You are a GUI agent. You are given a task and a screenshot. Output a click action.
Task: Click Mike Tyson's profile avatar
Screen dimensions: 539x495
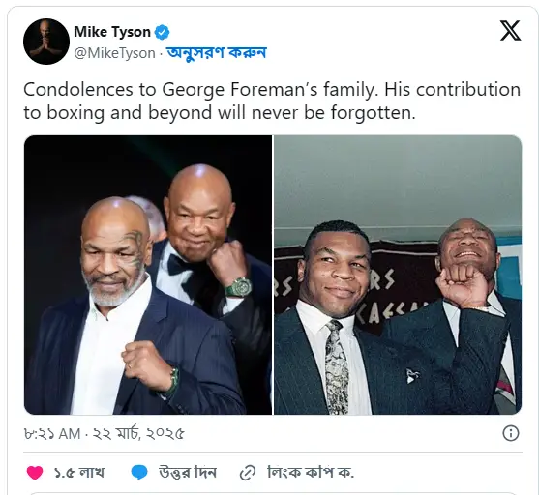pyautogui.click(x=46, y=42)
